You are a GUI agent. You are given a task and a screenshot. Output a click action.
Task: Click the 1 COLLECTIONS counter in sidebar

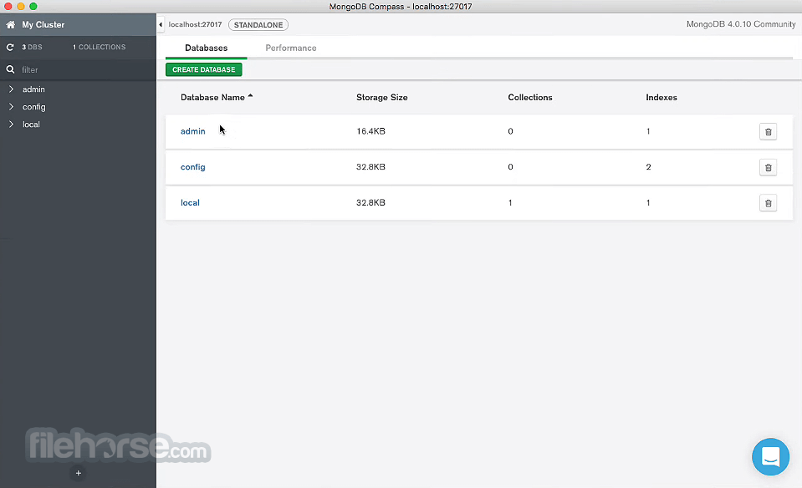pos(100,47)
